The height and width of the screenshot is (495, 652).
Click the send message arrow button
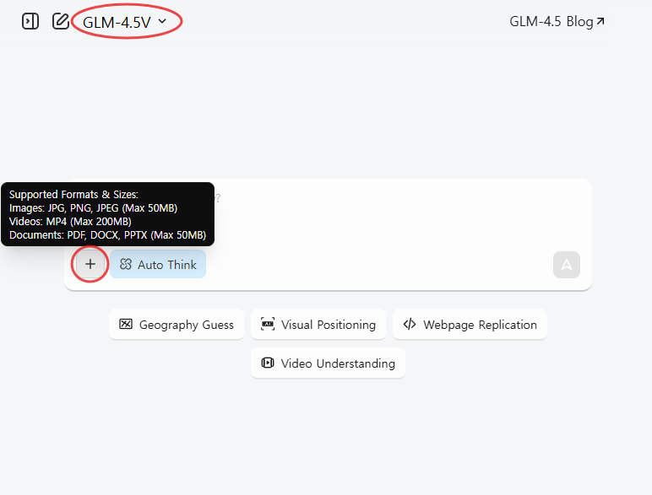[567, 265]
